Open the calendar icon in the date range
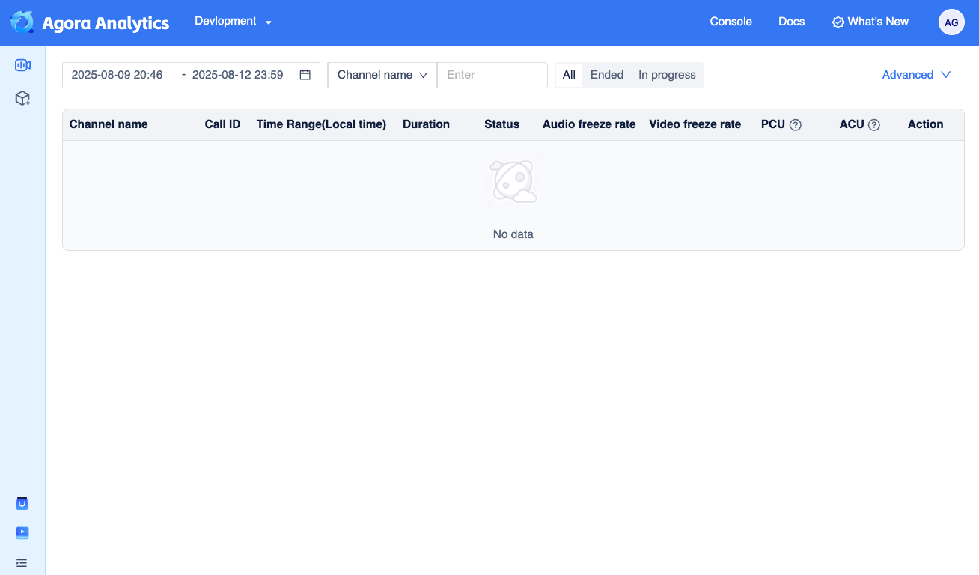 305,75
